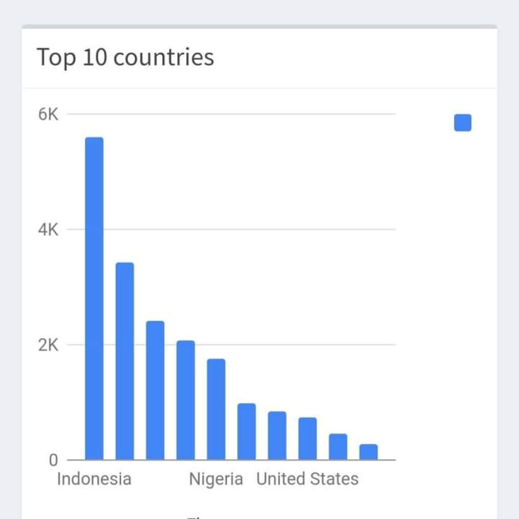
Task: Click the 2K axis label
Action: click(48, 345)
